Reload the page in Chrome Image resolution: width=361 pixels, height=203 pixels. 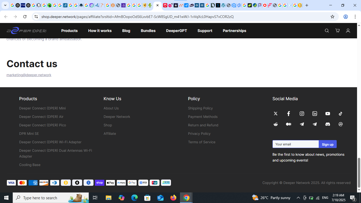tap(25, 17)
